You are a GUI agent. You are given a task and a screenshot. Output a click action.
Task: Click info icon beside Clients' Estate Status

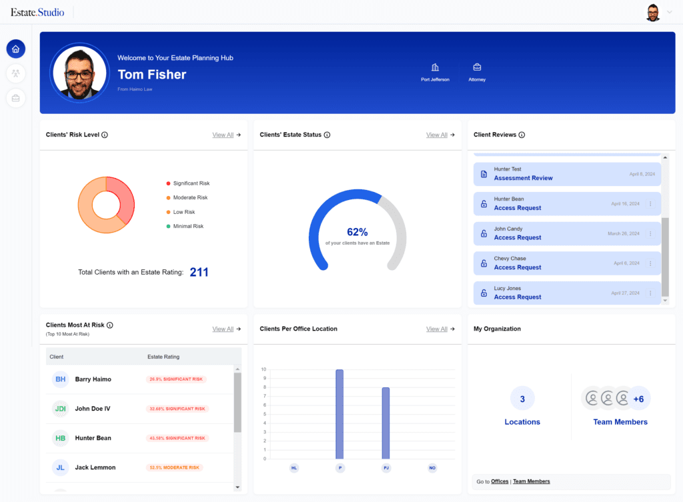[327, 135]
